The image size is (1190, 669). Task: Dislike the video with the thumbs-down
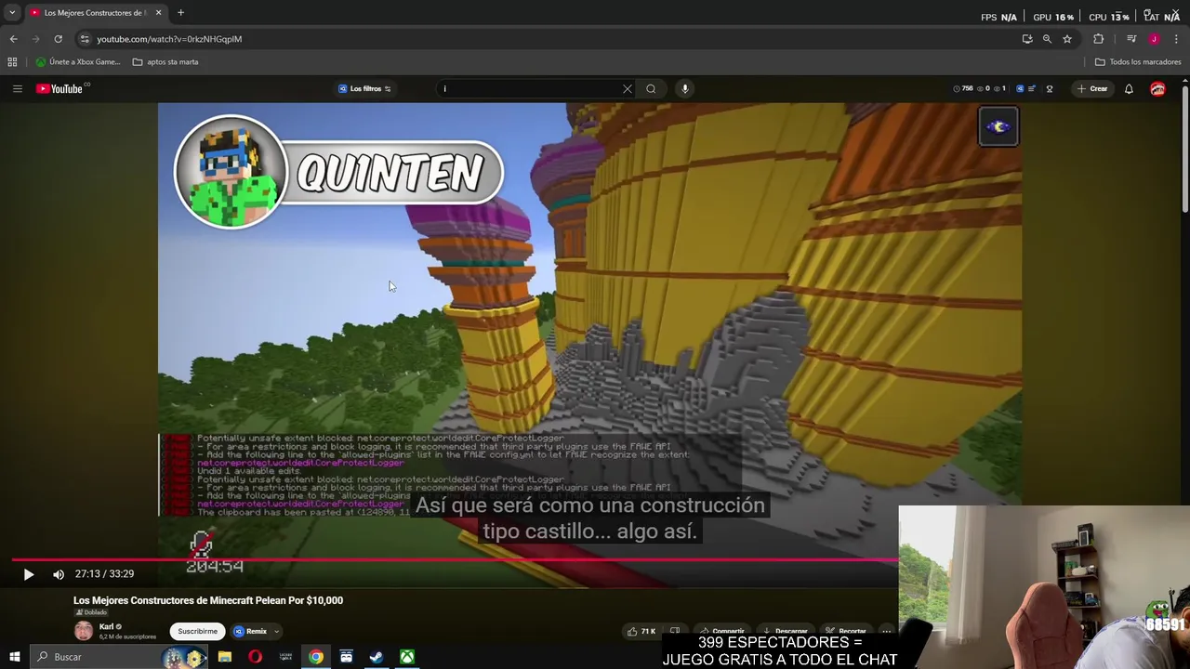coord(675,631)
